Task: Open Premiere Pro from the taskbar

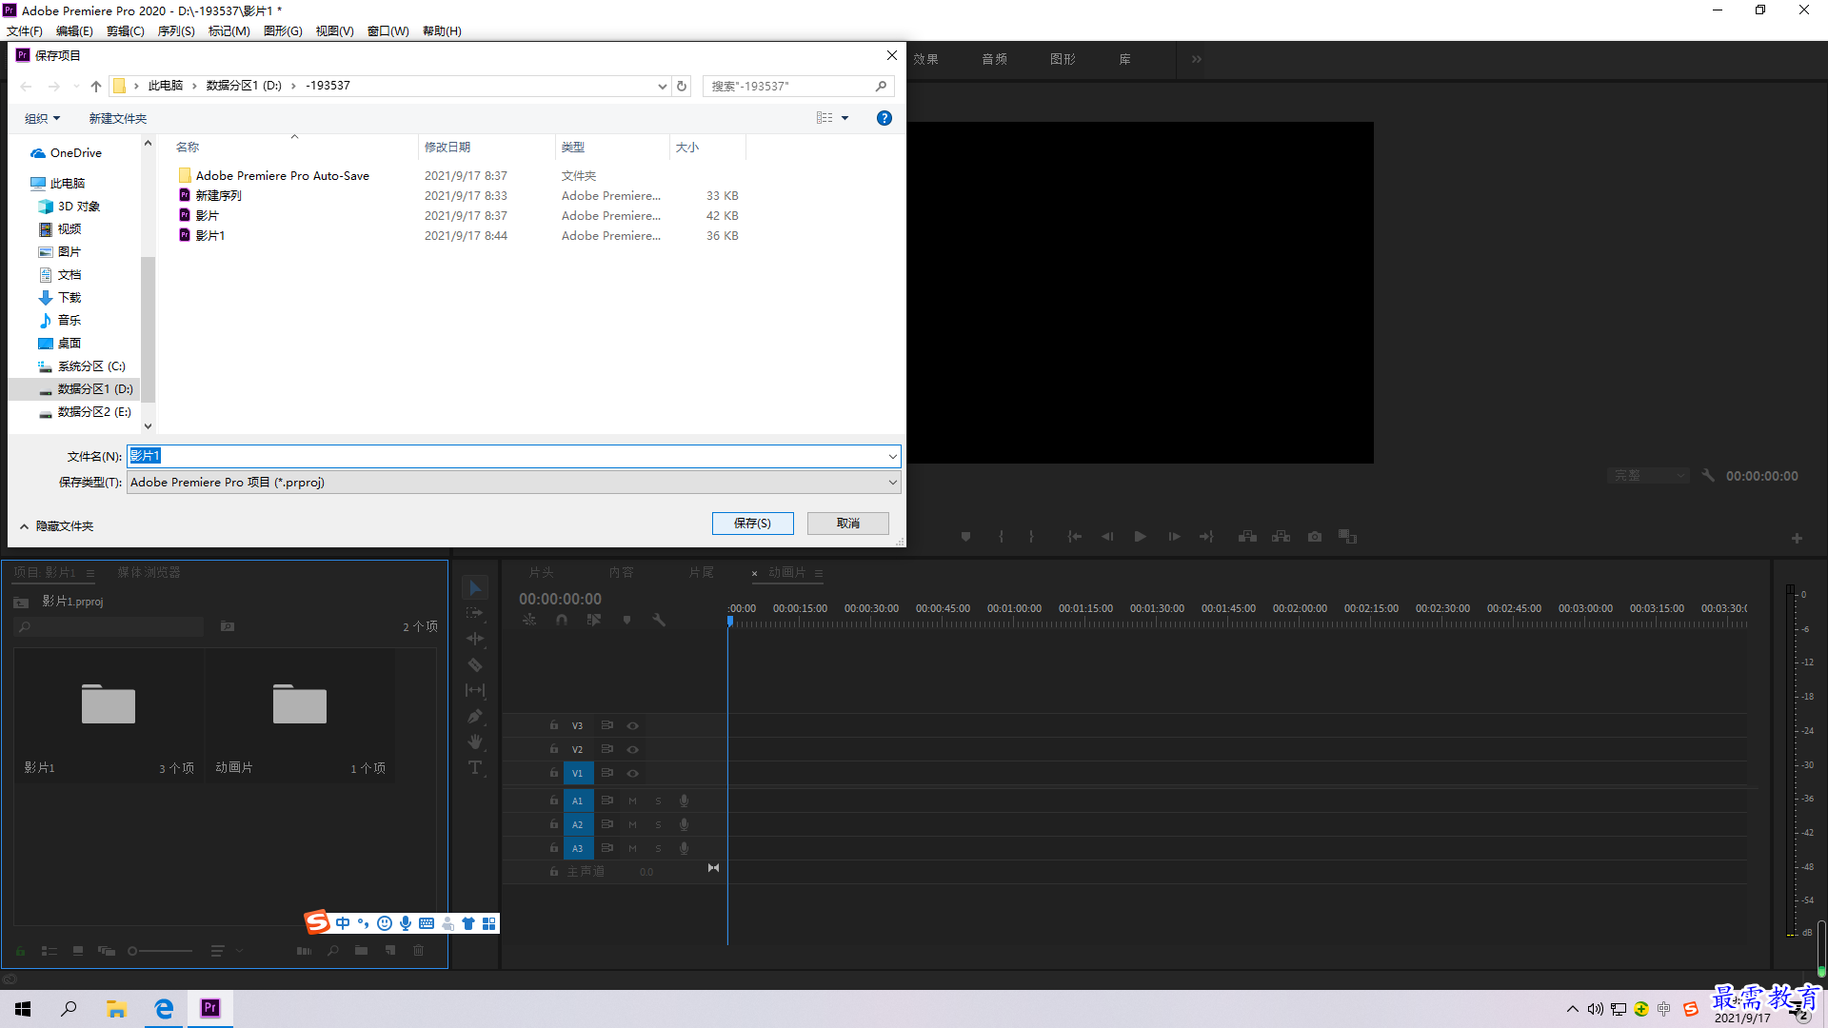Action: (209, 1008)
